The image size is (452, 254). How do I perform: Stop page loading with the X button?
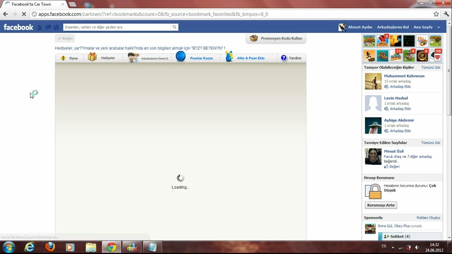(24, 14)
